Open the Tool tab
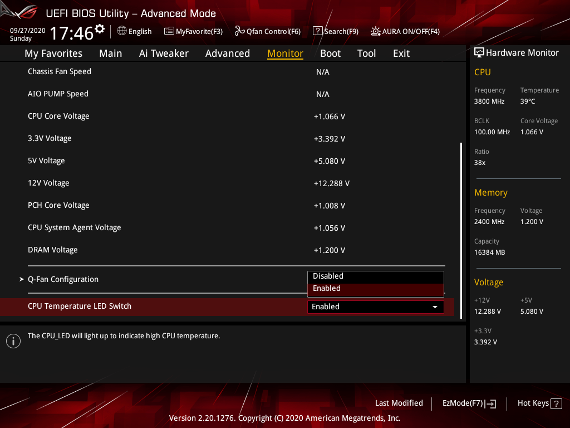 [366, 53]
